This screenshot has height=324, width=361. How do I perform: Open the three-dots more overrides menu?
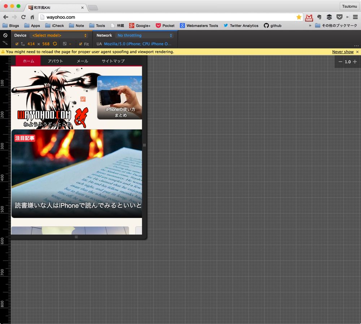coord(356,45)
